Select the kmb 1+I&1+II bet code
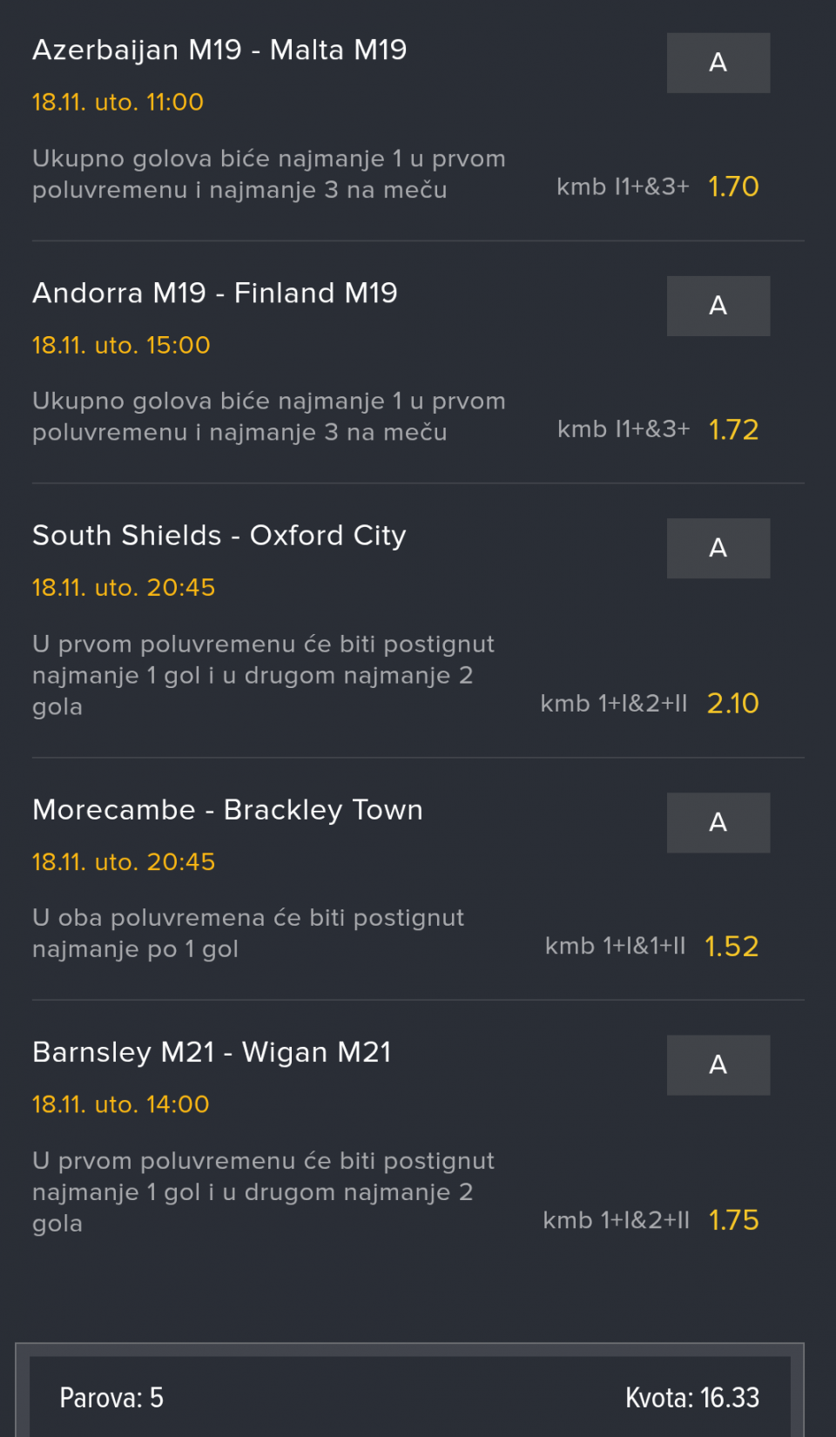 (x=615, y=947)
